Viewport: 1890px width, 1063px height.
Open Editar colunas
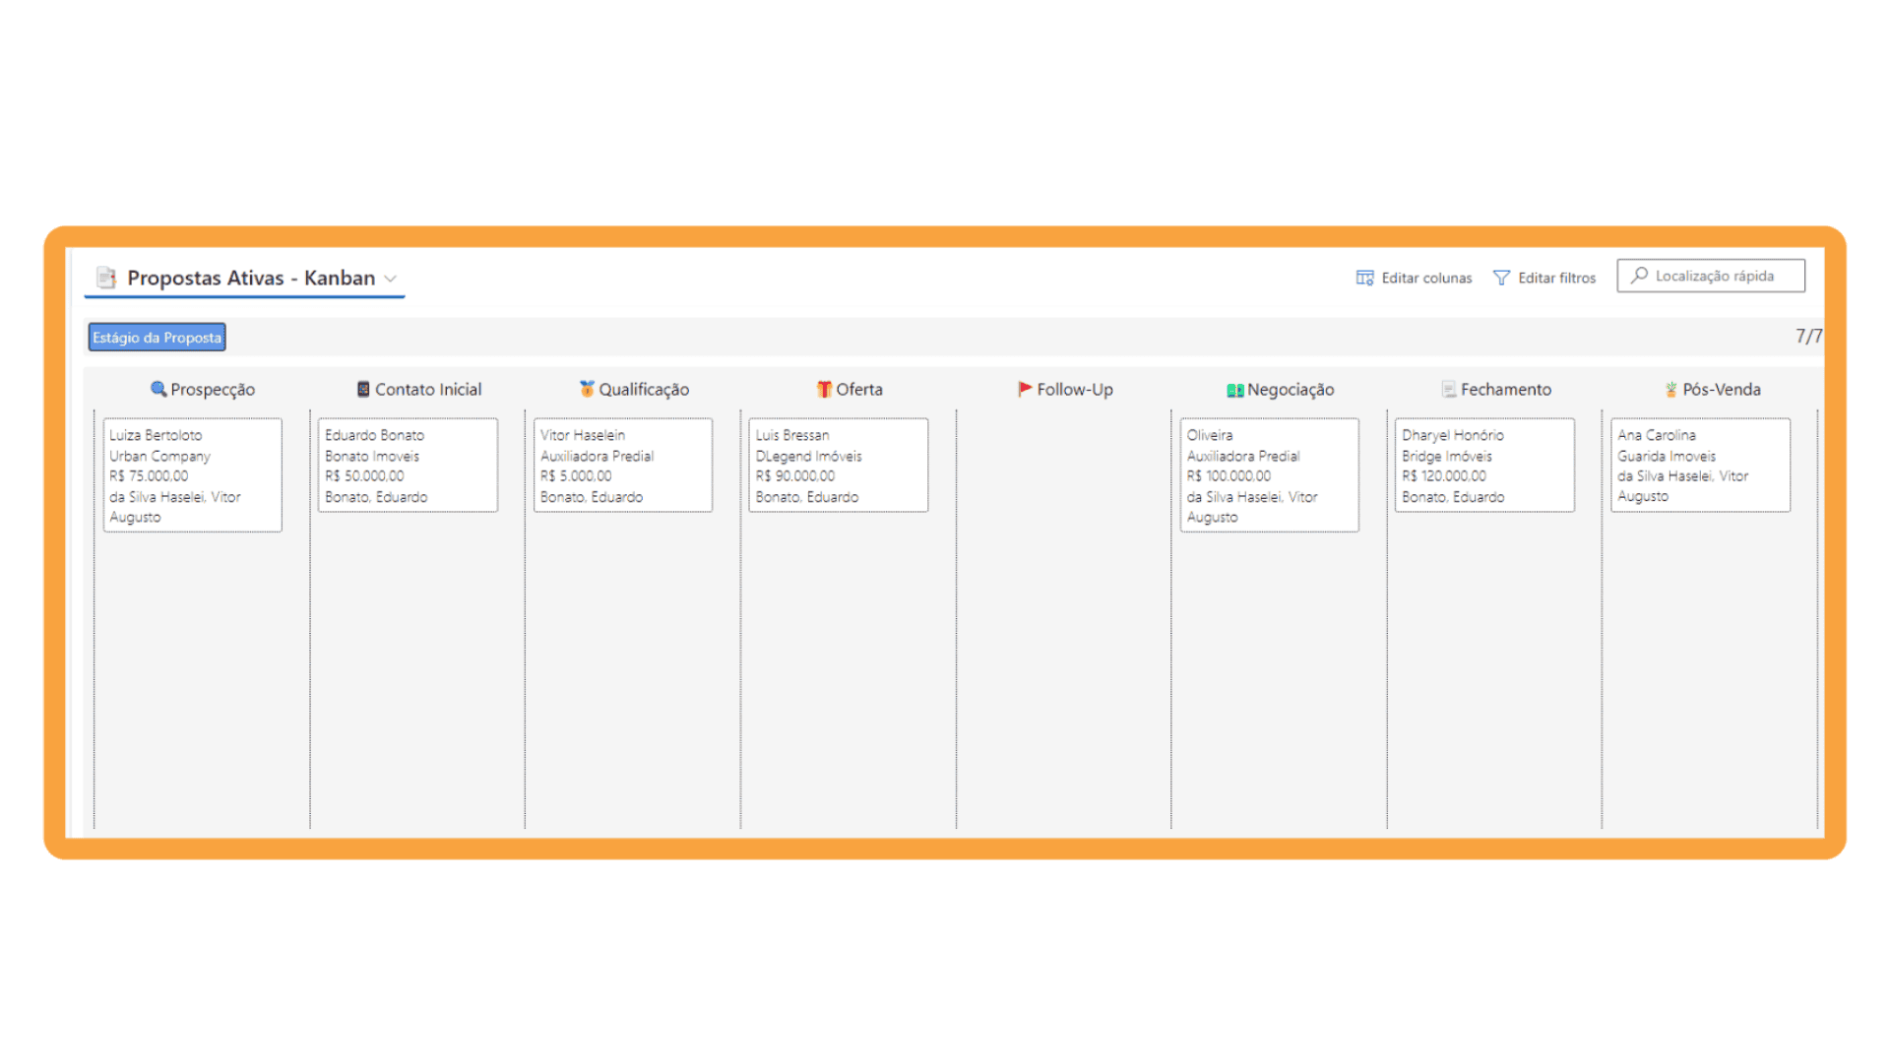coord(1415,278)
